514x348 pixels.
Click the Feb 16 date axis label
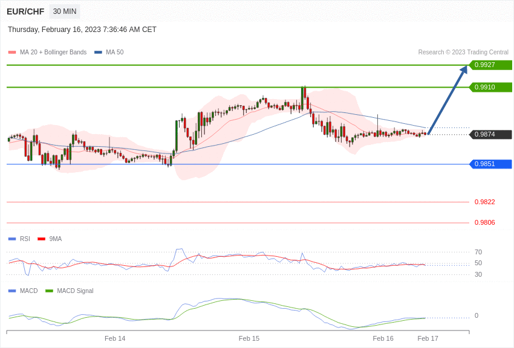(383, 338)
